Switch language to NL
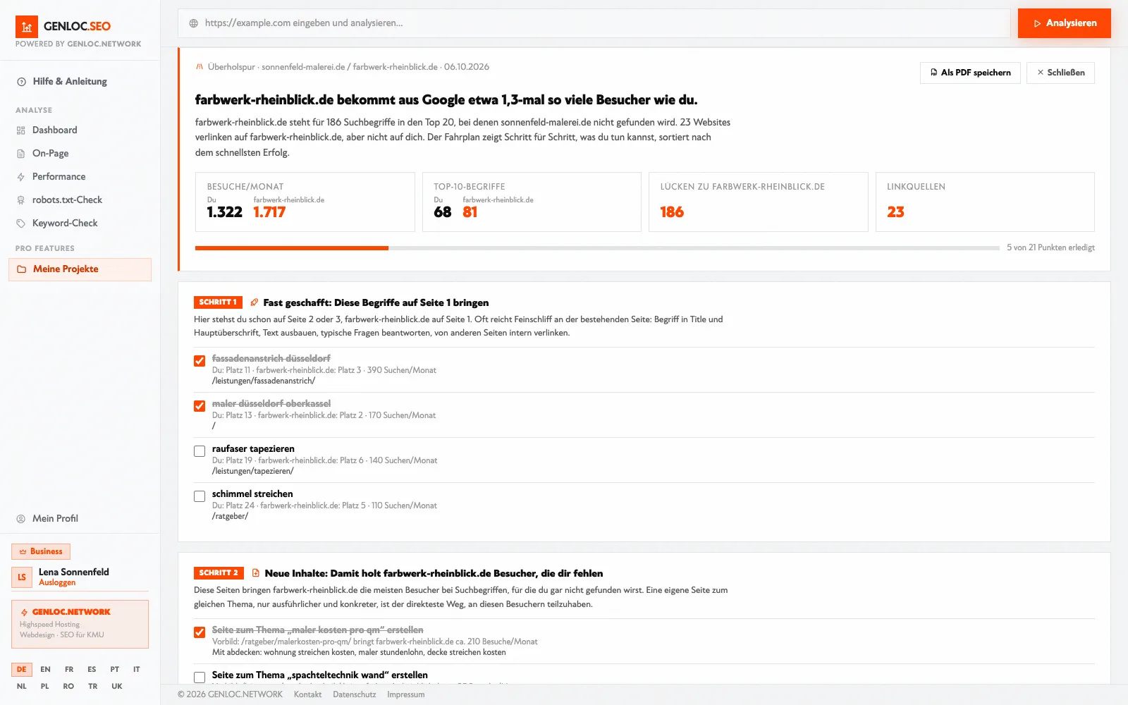This screenshot has width=1128, height=705. point(22,687)
